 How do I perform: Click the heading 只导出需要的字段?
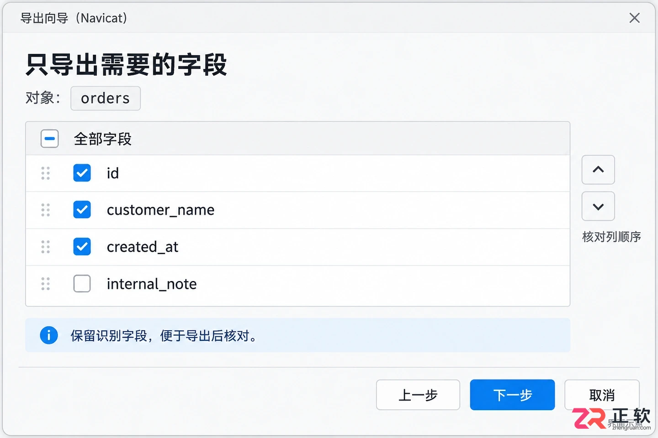pos(127,64)
